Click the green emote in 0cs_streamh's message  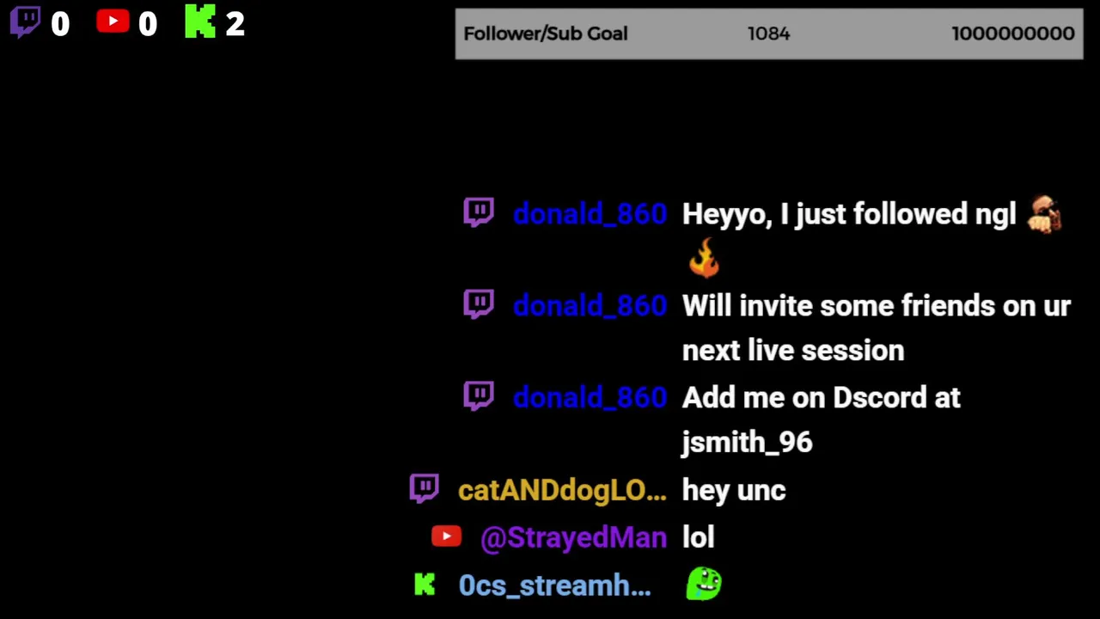pos(704,584)
